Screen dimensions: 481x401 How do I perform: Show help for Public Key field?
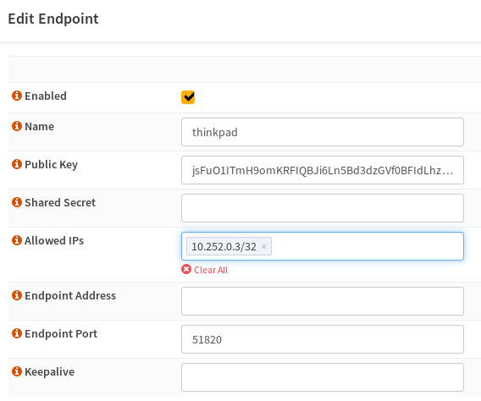[17, 164]
